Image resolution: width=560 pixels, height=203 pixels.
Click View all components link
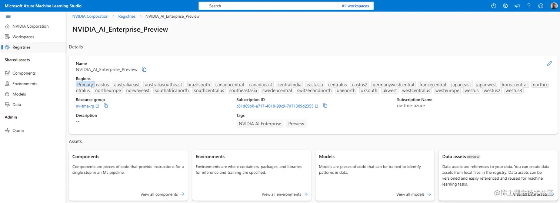click(x=159, y=194)
